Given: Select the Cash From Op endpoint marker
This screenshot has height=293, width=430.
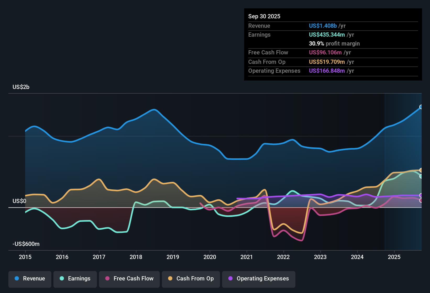Looking at the screenshot, I should (421, 170).
